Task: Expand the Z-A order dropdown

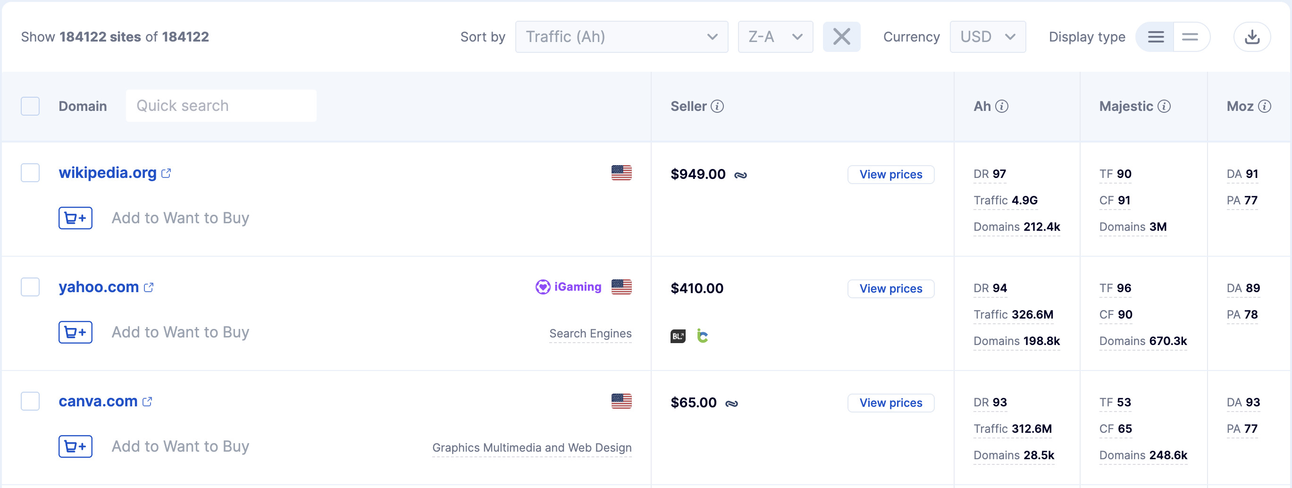Action: tap(775, 37)
